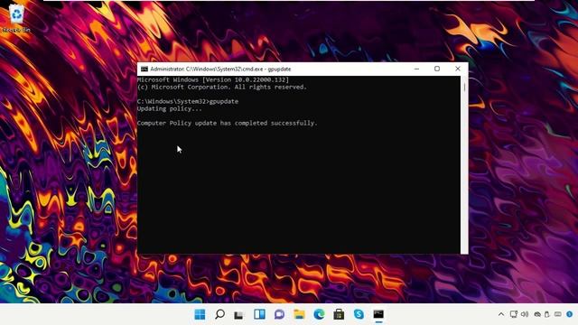Open the volume speaker tray icon
The height and width of the screenshot is (325, 578).
[525, 314]
